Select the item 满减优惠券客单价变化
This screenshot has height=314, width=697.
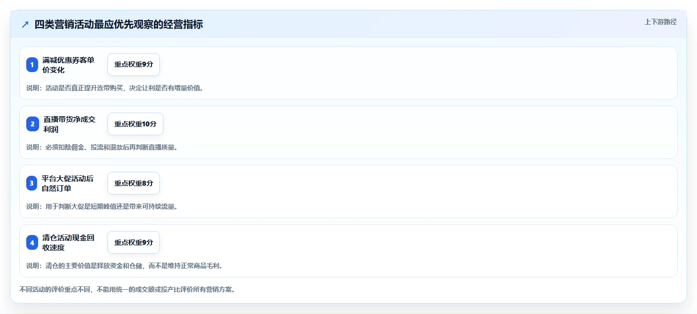[68, 65]
